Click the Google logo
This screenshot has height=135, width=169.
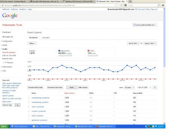tap(10, 16)
